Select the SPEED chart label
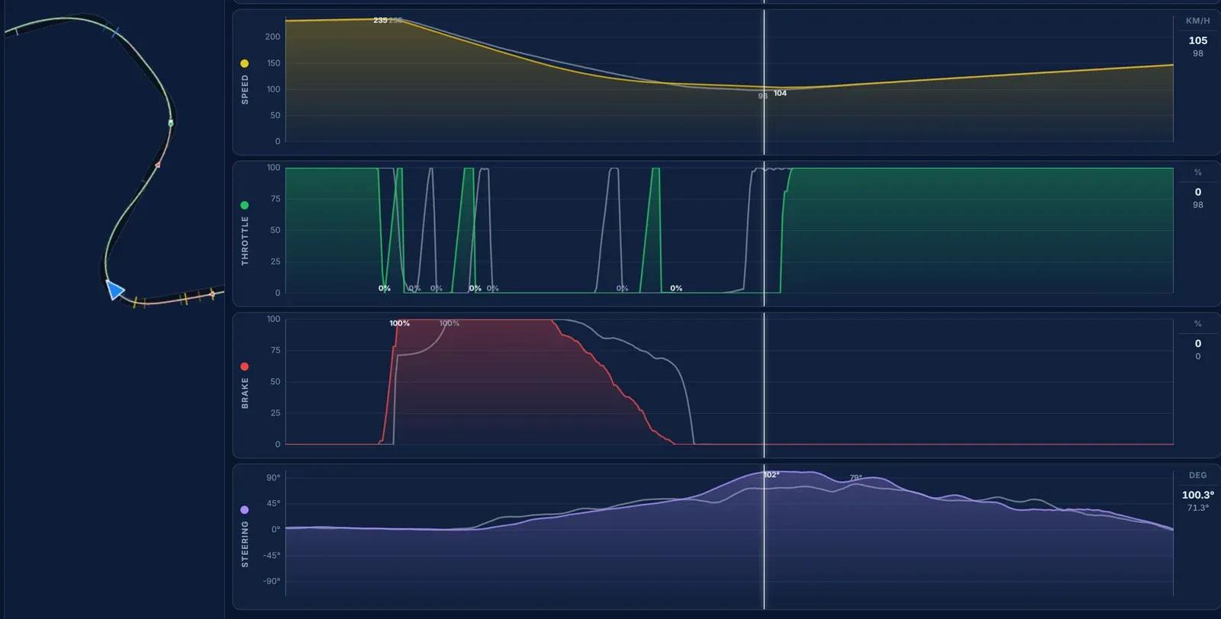 coord(245,89)
